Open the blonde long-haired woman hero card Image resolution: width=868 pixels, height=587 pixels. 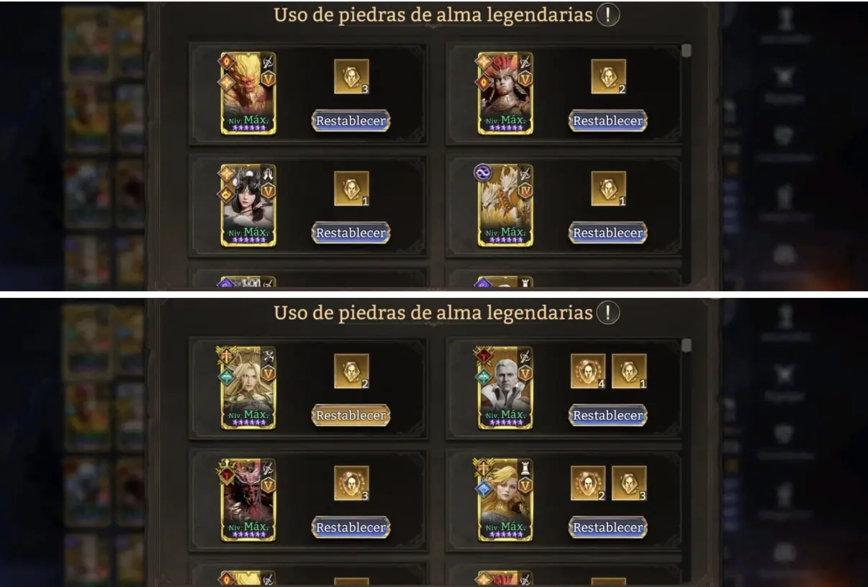click(x=248, y=388)
